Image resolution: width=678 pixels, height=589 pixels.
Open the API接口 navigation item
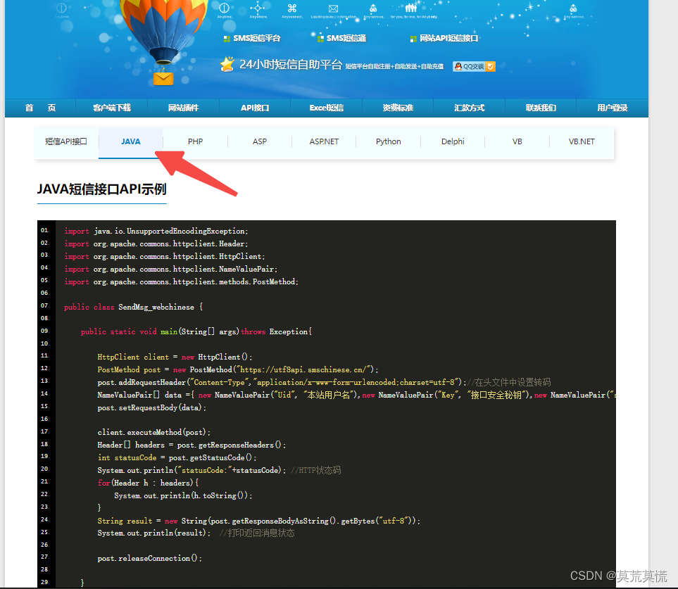click(x=255, y=108)
